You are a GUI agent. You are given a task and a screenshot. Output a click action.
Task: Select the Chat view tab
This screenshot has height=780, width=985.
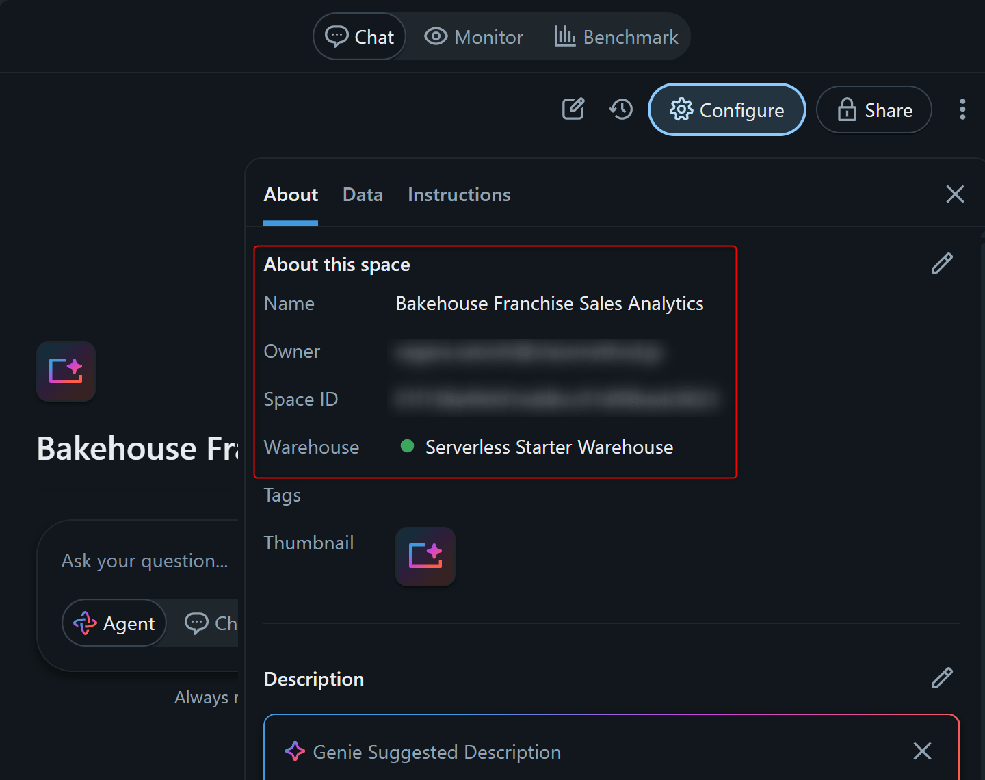[x=360, y=37]
